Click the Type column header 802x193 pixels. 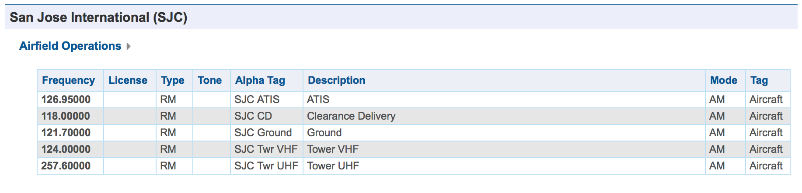(172, 80)
